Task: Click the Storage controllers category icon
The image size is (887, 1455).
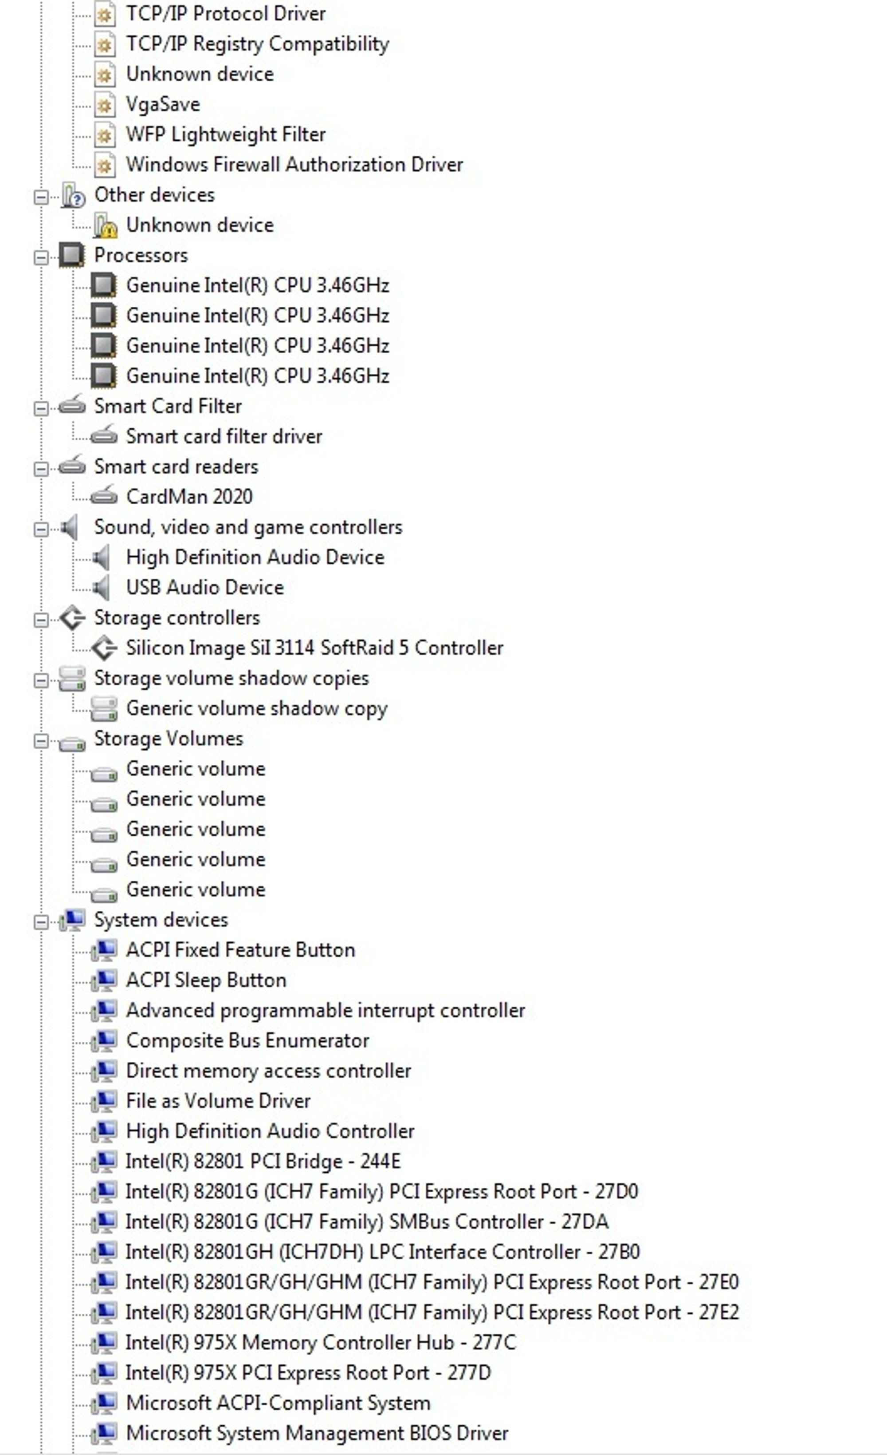Action: point(73,618)
